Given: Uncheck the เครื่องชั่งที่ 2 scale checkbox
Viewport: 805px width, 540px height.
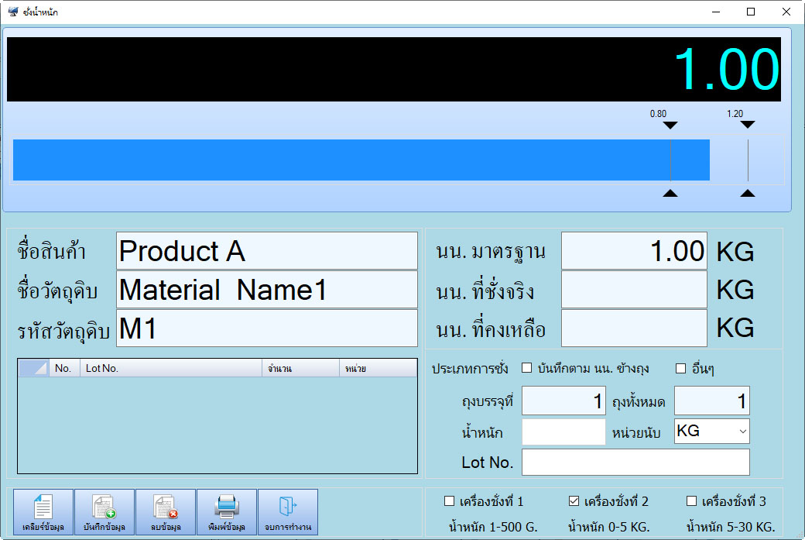Looking at the screenshot, I should coord(574,500).
